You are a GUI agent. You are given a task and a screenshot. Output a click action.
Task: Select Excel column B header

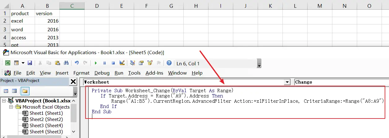click(47, 6)
